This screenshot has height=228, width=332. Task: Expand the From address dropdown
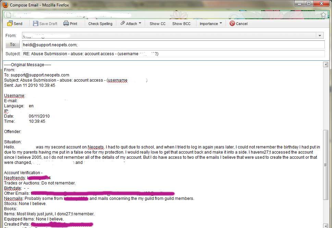tap(320, 36)
